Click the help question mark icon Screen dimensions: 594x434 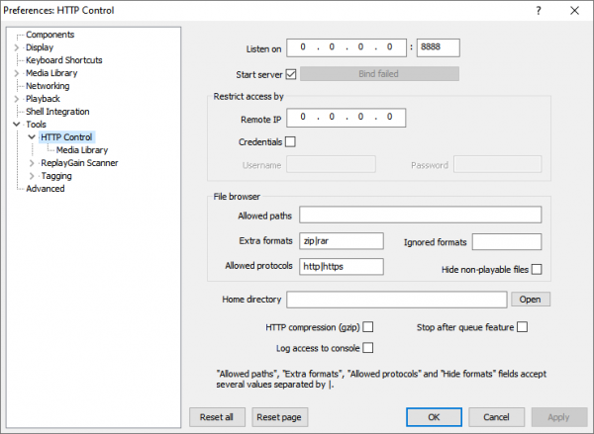pyautogui.click(x=538, y=10)
